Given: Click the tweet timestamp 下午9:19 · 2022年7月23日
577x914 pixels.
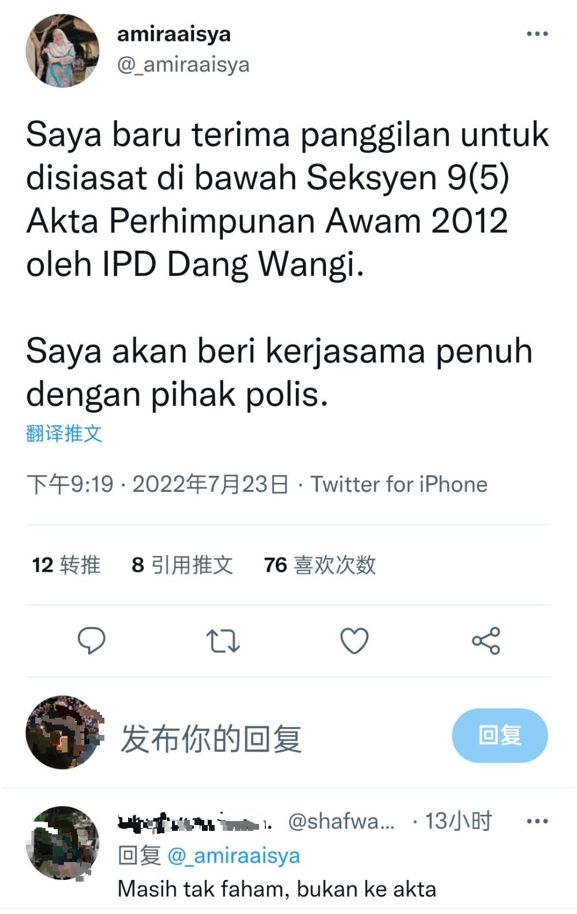Looking at the screenshot, I should pos(158,484).
